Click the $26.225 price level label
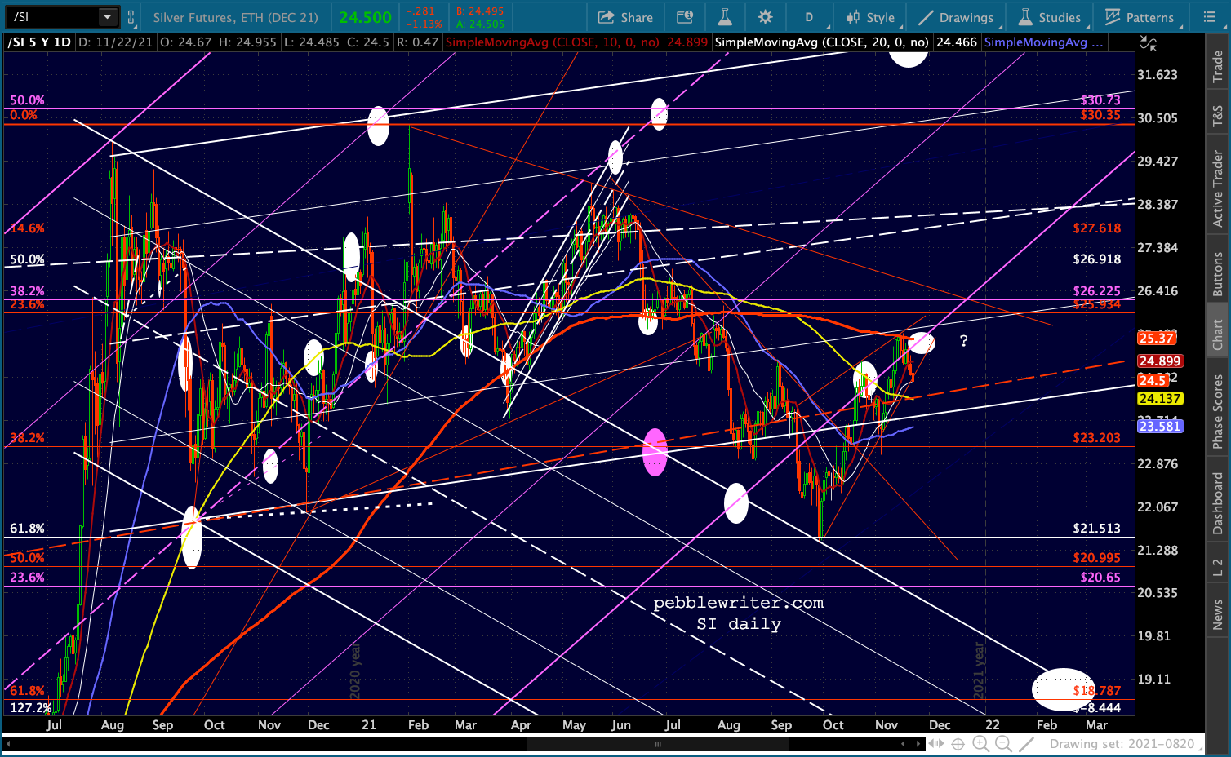The height and width of the screenshot is (757, 1231). 1097,291
